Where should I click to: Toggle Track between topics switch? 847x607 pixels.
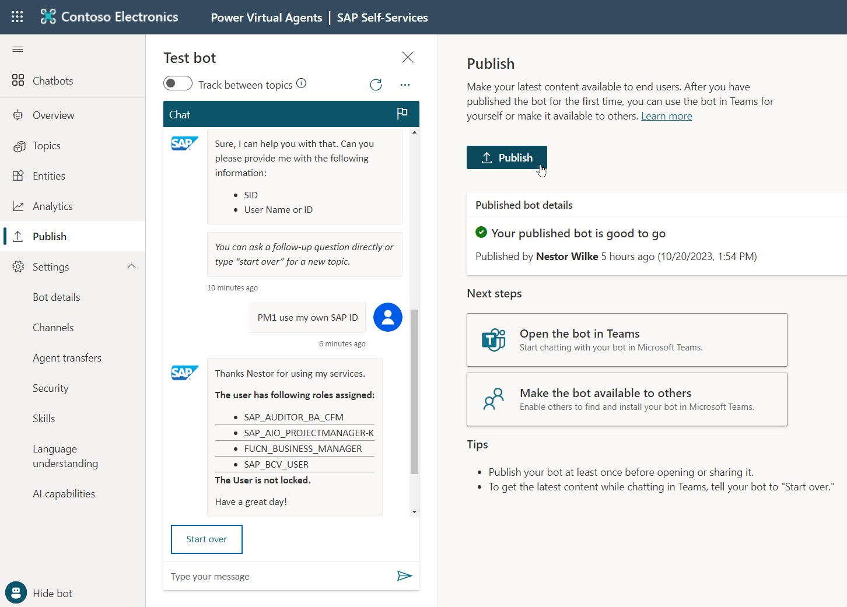[x=178, y=83]
